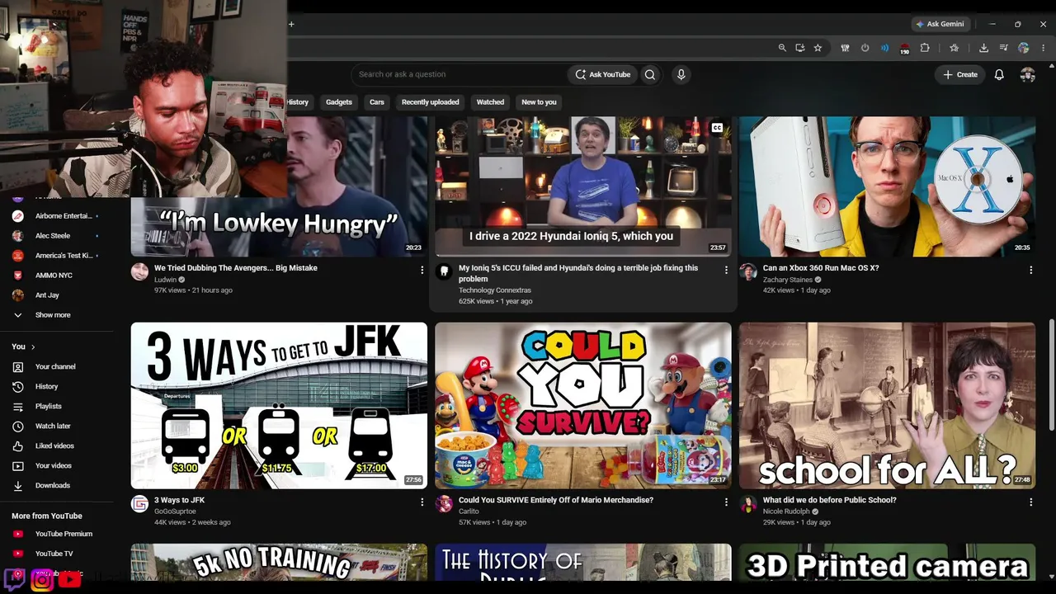Select the Recently uploaded filter chip
Screen dimensions: 1056x594
(x=430, y=102)
